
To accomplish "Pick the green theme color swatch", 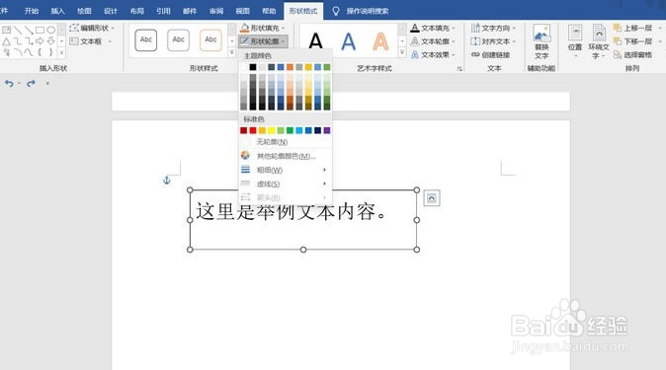I will pos(327,67).
